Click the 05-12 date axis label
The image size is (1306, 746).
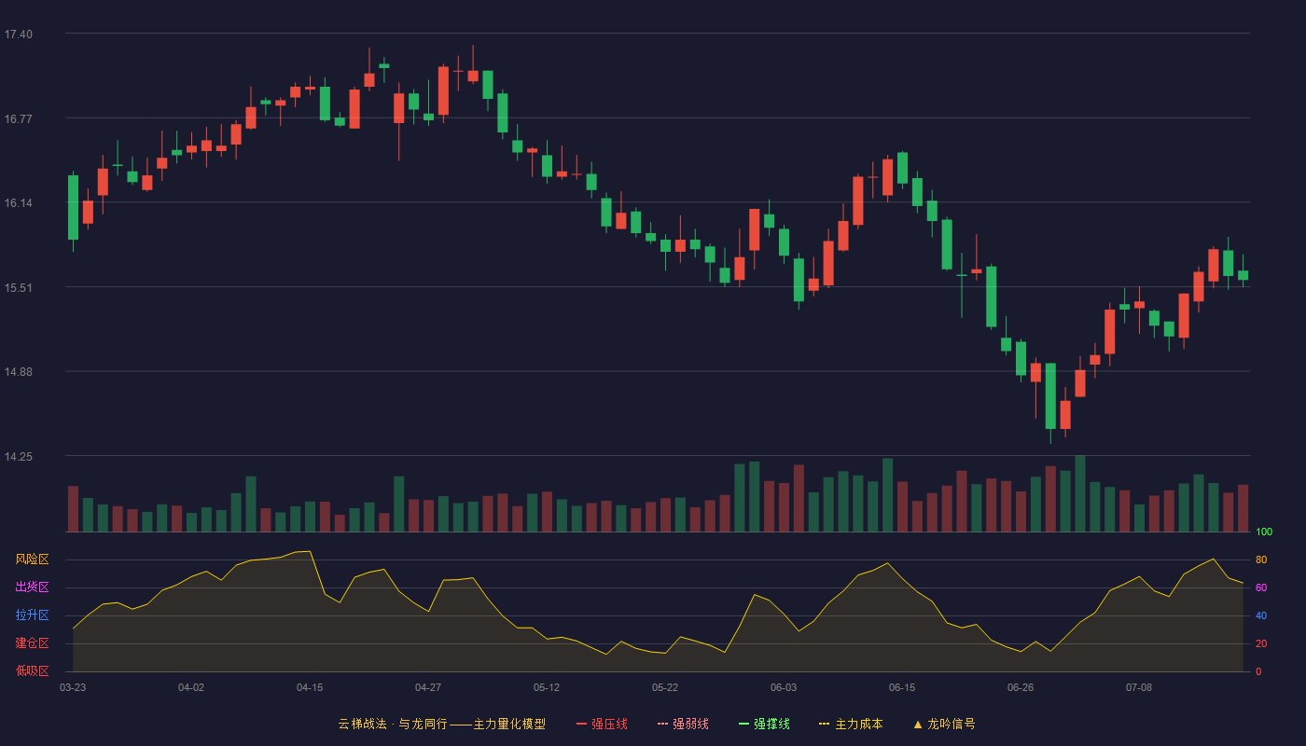(547, 687)
